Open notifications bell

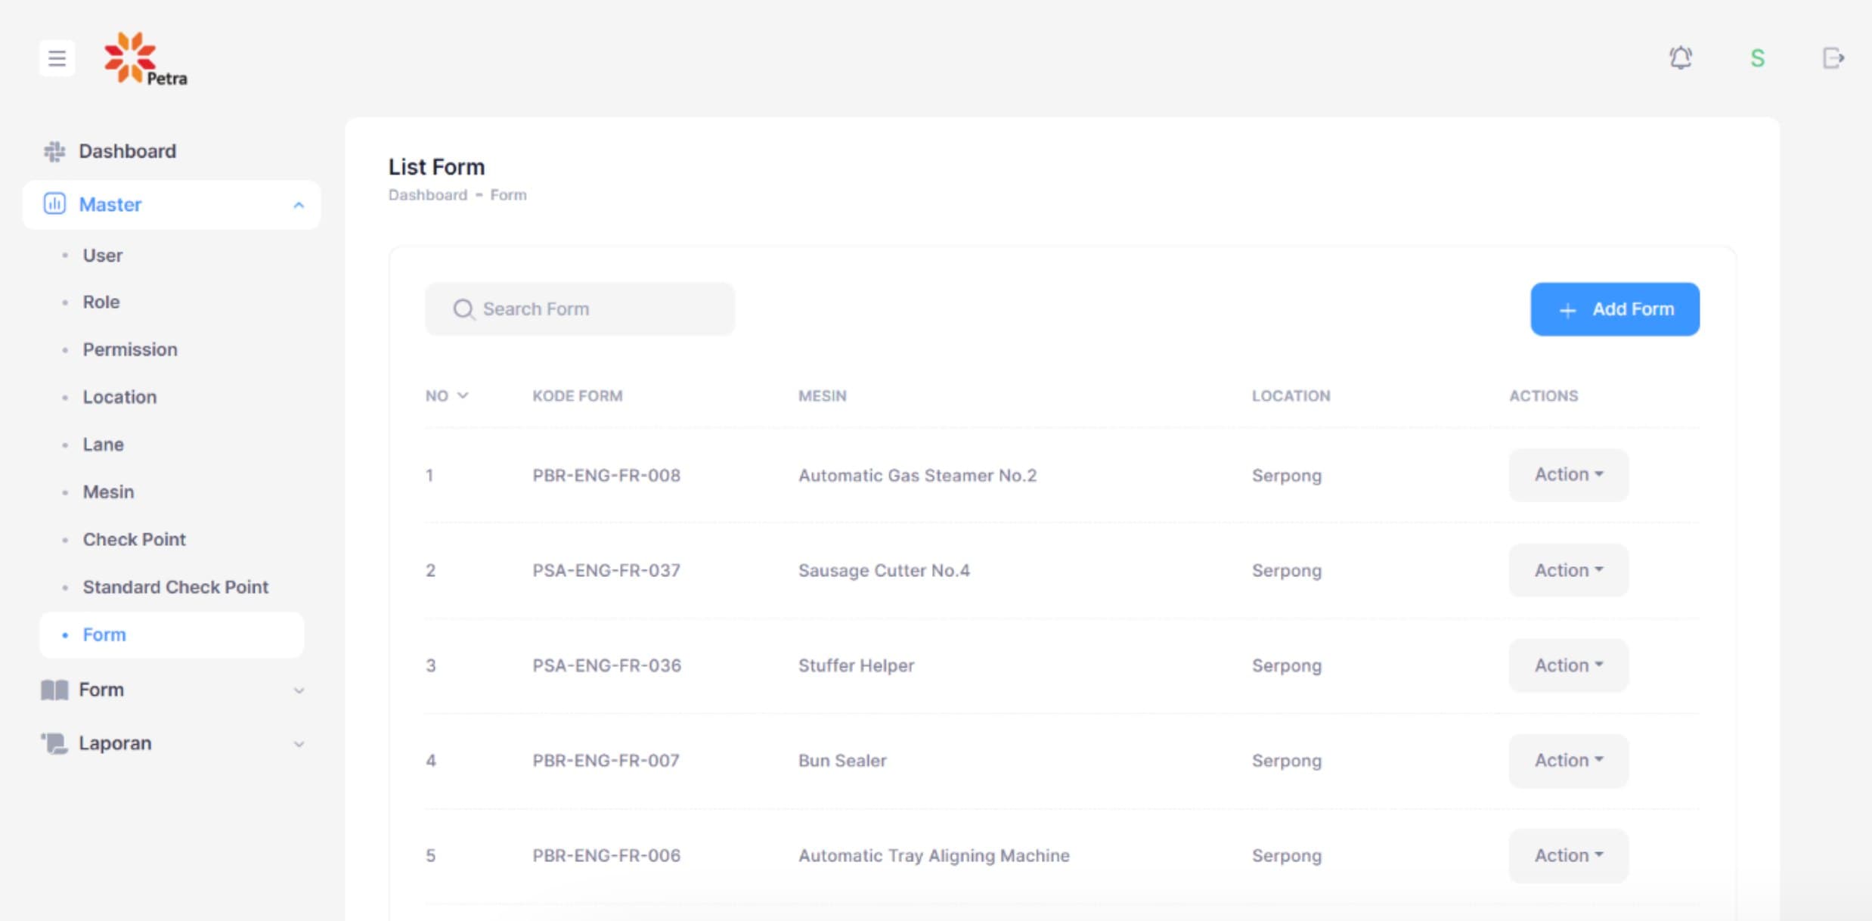1680,57
